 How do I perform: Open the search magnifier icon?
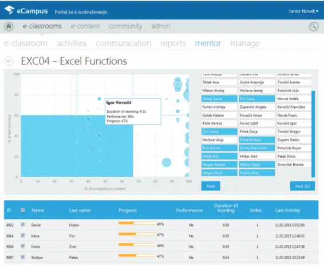click(314, 26)
